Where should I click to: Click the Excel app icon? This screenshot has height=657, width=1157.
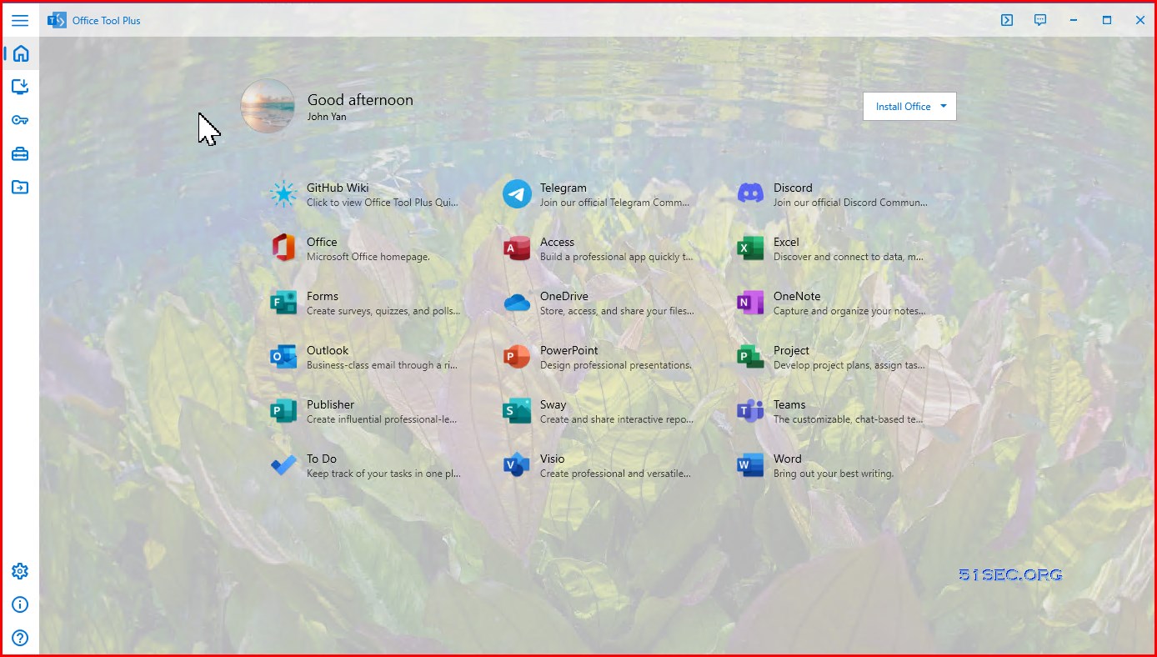click(x=750, y=248)
